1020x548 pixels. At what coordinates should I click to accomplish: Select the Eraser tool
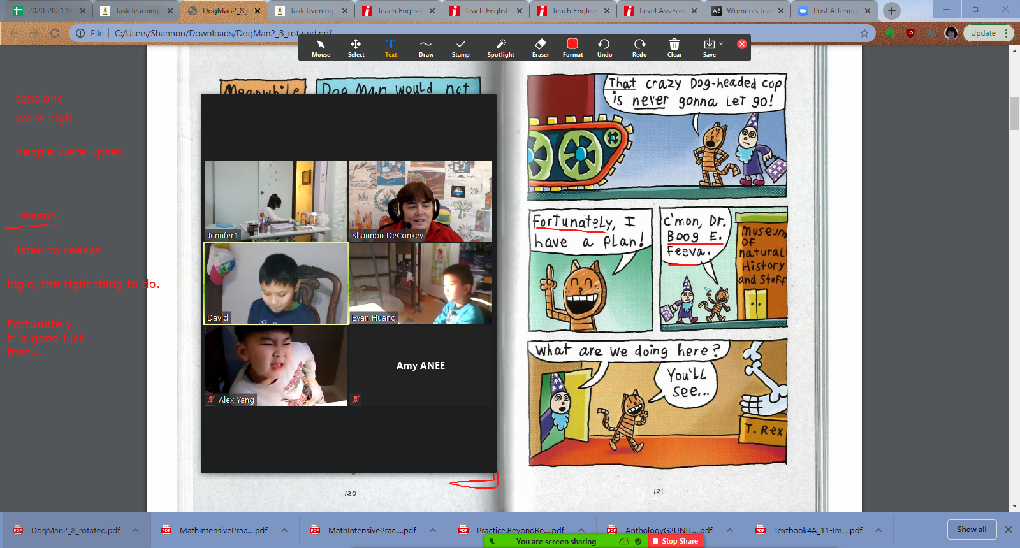(x=541, y=48)
